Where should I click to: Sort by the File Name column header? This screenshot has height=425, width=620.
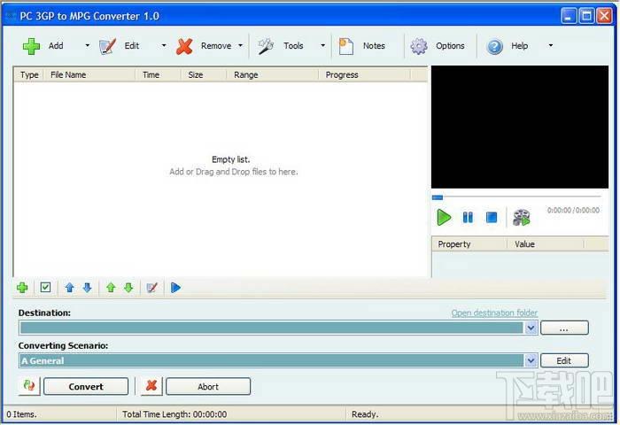point(89,74)
